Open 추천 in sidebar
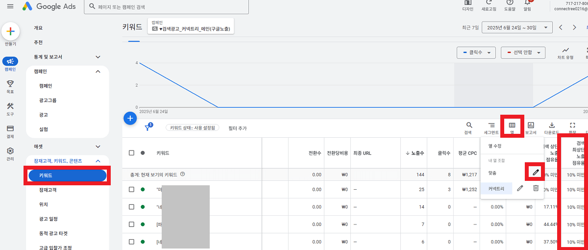This screenshot has height=250, width=588. tap(38, 43)
